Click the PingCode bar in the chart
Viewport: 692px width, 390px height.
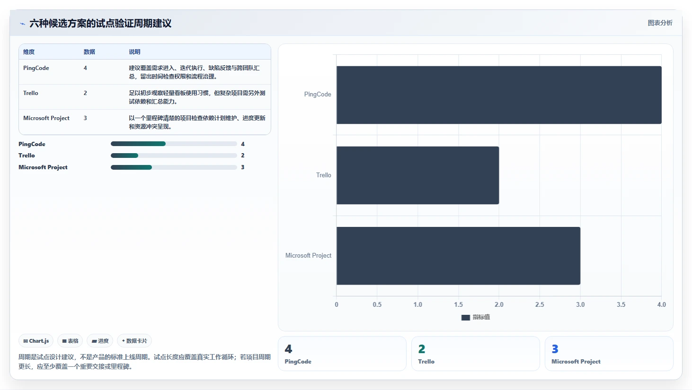pos(499,95)
